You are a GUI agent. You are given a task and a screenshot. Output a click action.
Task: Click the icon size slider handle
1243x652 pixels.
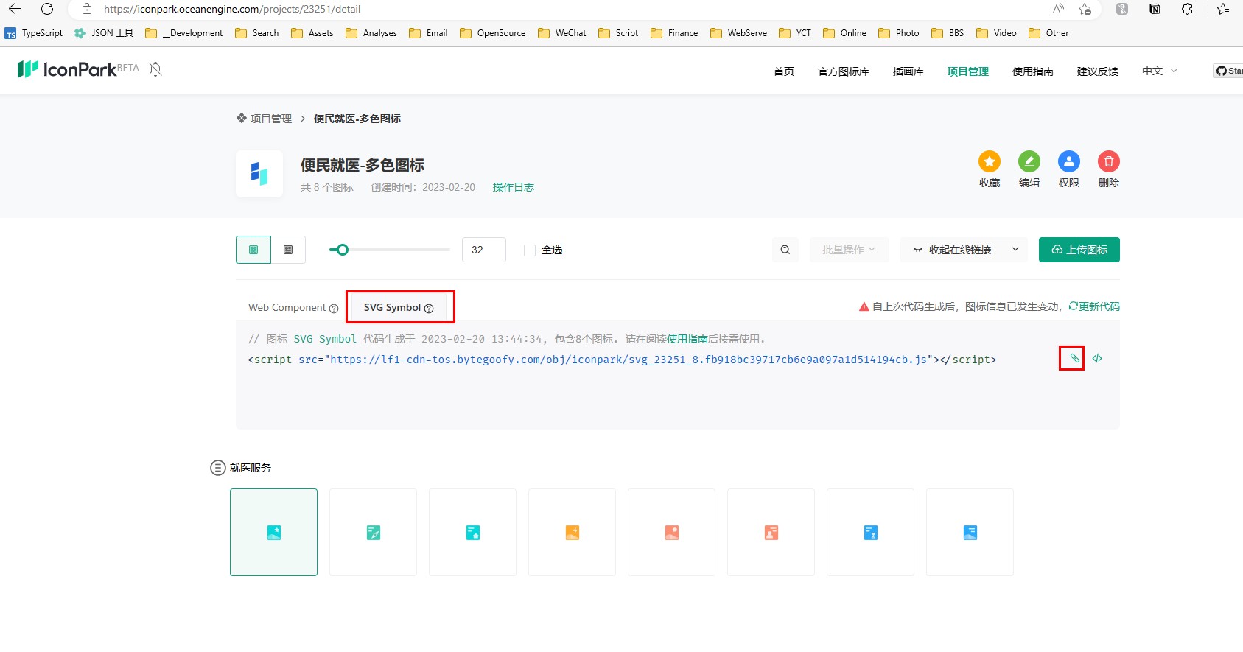[342, 250]
